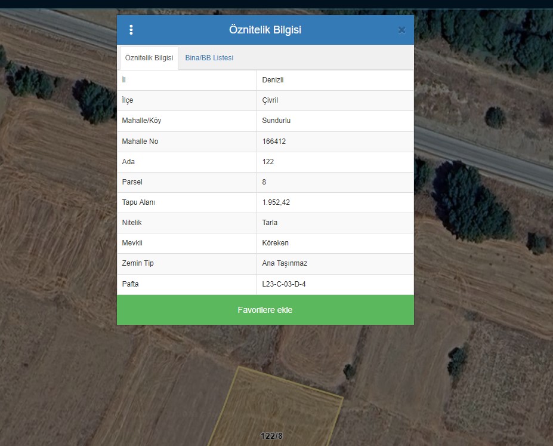The width and height of the screenshot is (553, 446).
Task: Click the Pafta value L23-C-03-D-4
Action: pyautogui.click(x=284, y=284)
